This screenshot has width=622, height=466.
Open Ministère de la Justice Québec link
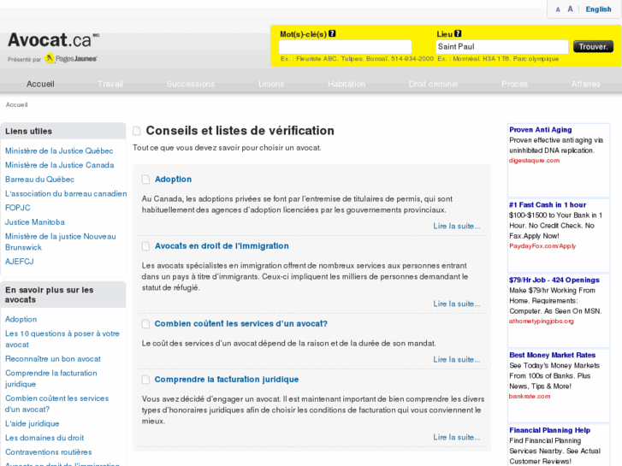[59, 150]
